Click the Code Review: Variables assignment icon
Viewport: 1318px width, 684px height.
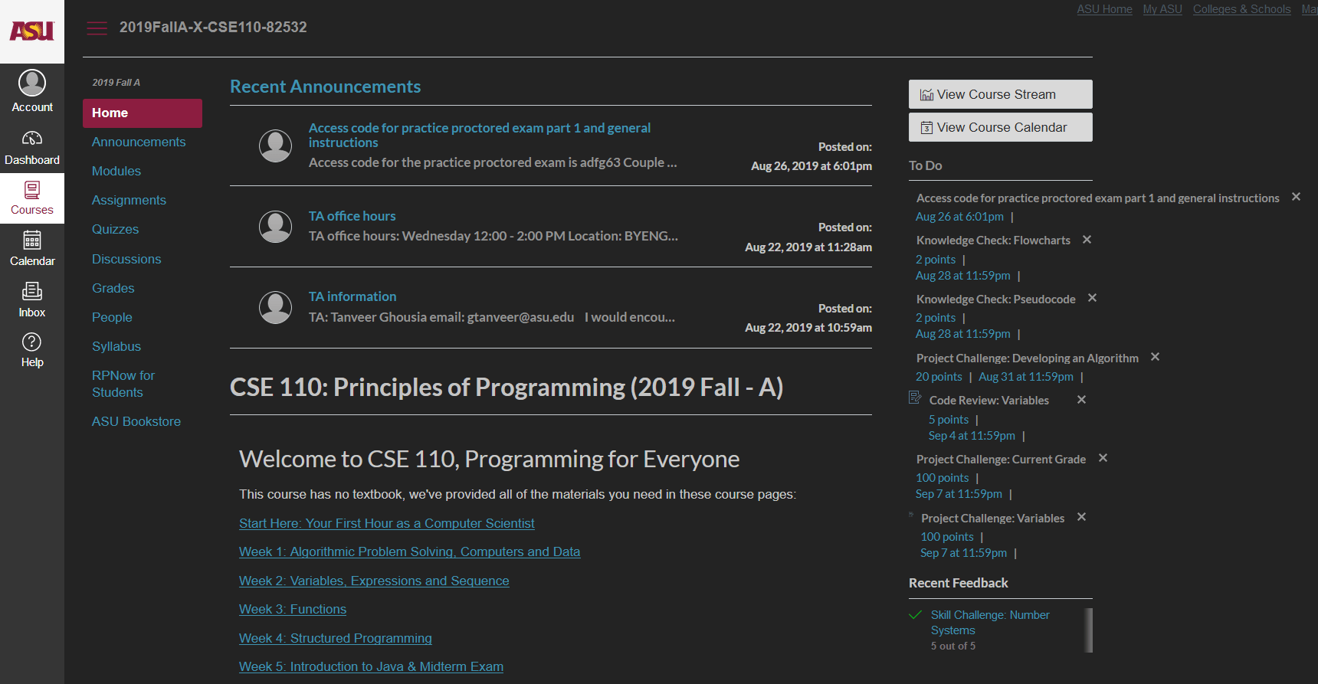click(x=915, y=398)
